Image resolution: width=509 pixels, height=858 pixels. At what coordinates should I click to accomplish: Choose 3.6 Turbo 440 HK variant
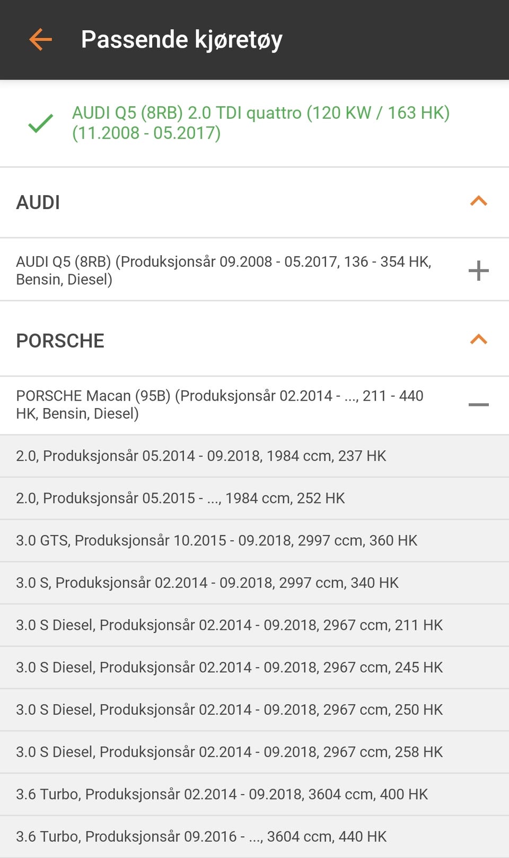254,837
